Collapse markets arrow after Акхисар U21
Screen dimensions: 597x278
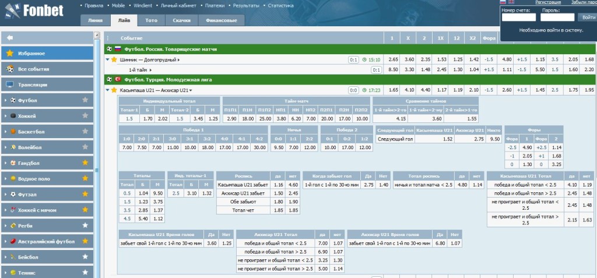coord(191,91)
